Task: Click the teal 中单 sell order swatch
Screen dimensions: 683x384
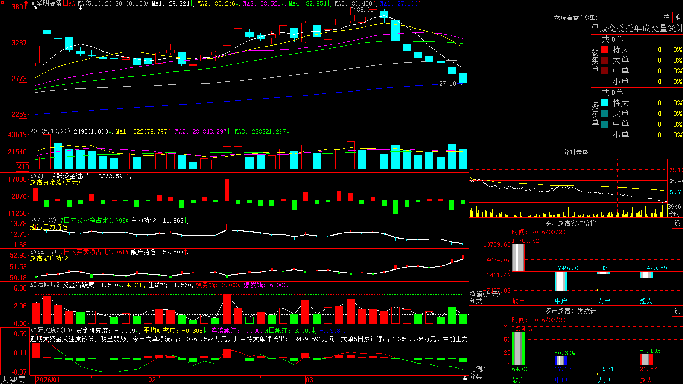Action: [604, 124]
